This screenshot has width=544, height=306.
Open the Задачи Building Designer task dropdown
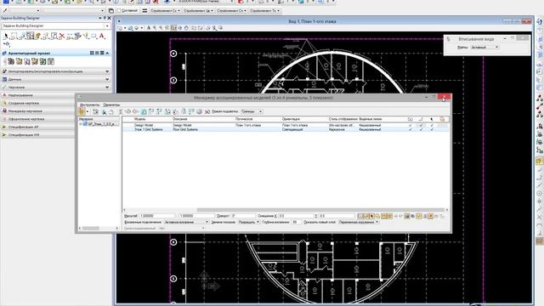click(107, 26)
